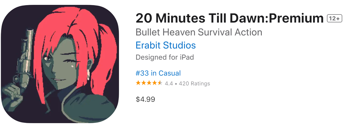Screen dimensions: 343x128
Task: Select the app title 20 Minutes Till Dawn:Premium
Action: tap(230, 19)
